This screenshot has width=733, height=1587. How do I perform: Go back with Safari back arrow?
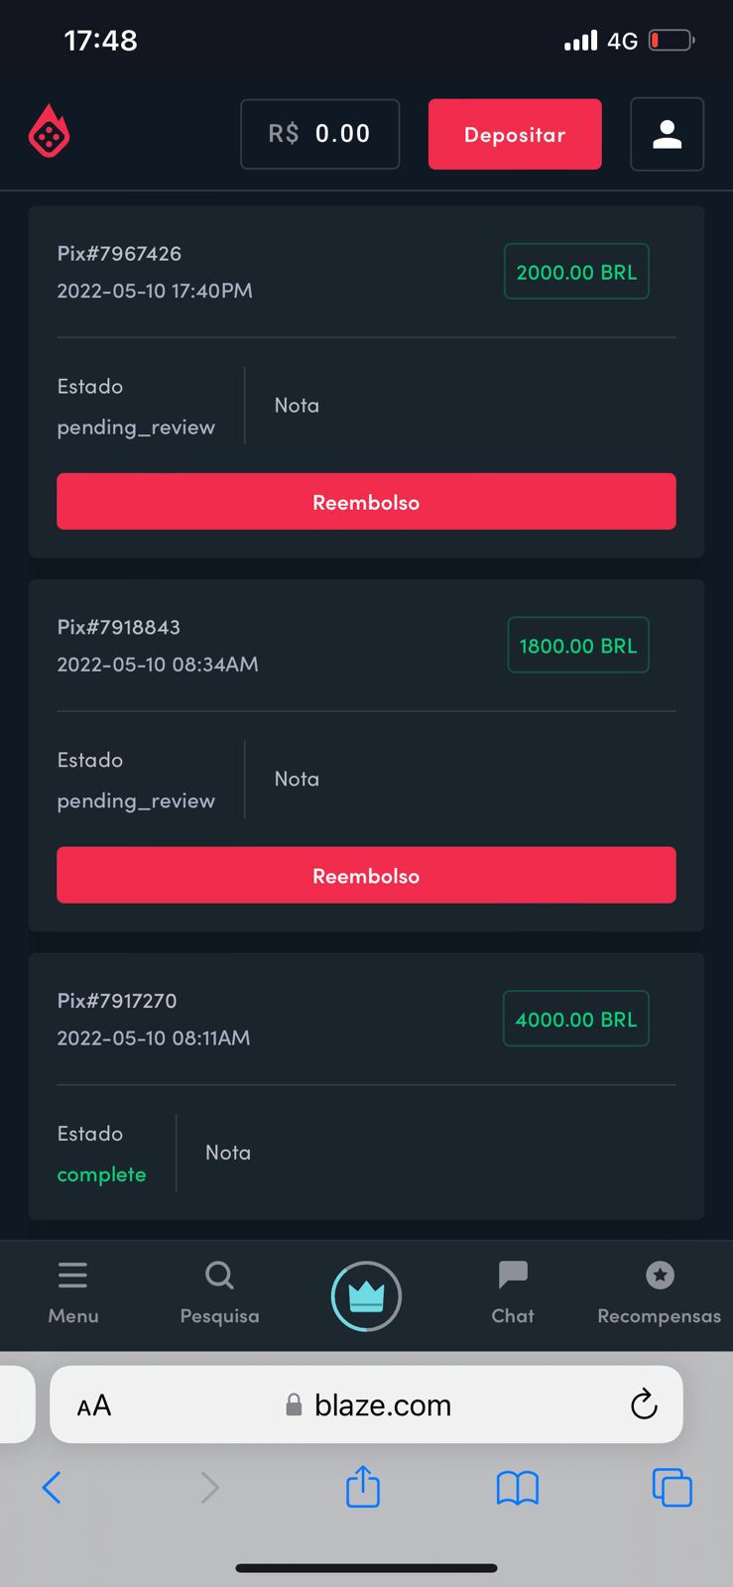[x=52, y=1488]
